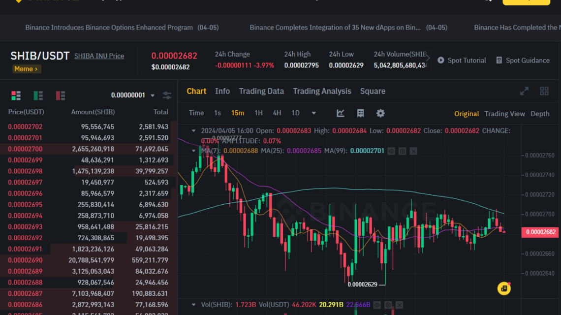Collapse the MA indicator legend arrow

[193, 151]
